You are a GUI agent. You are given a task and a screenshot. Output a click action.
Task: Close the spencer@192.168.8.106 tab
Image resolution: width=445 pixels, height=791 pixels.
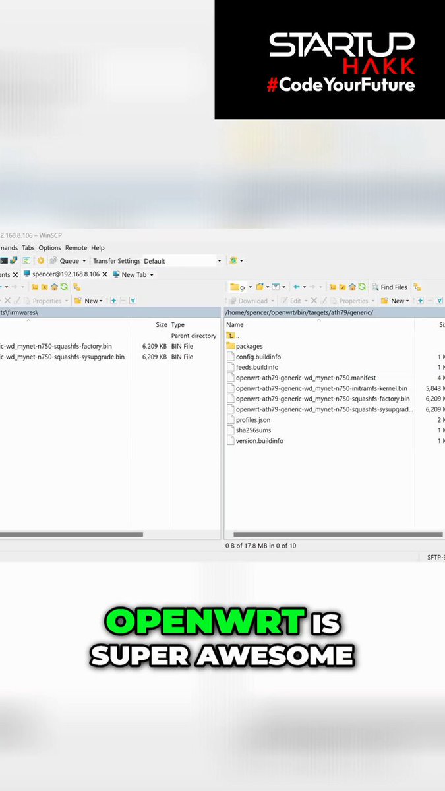click(x=104, y=274)
